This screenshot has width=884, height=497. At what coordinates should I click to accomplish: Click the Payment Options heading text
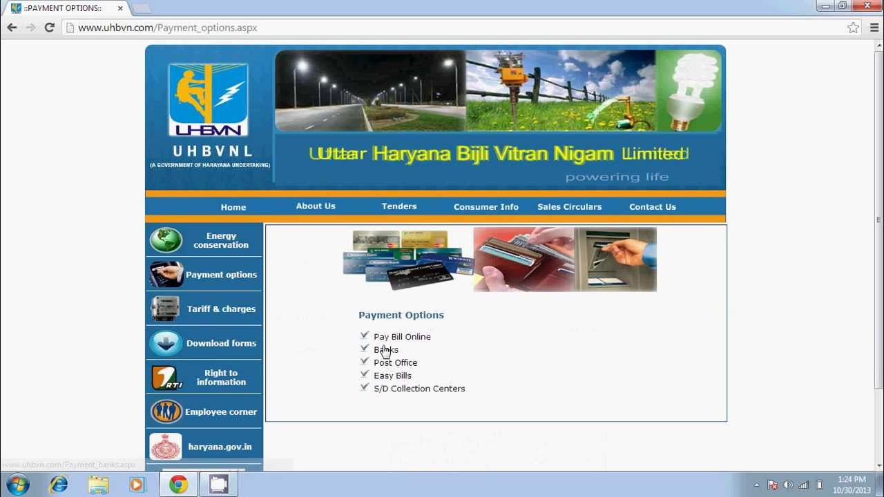(401, 315)
